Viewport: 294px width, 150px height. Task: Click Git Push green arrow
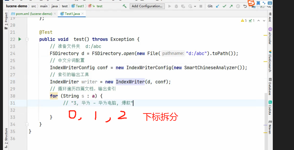click(231, 6)
